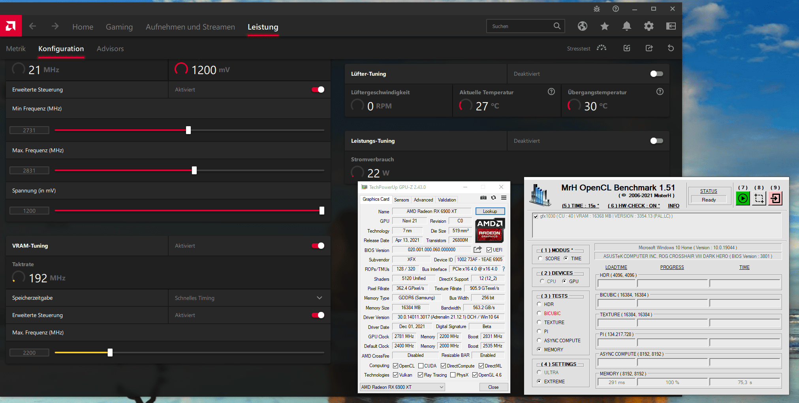This screenshot has height=403, width=799.
Task: Toggle Erweiterte Steuerung for GPU frequency
Action: pos(318,90)
